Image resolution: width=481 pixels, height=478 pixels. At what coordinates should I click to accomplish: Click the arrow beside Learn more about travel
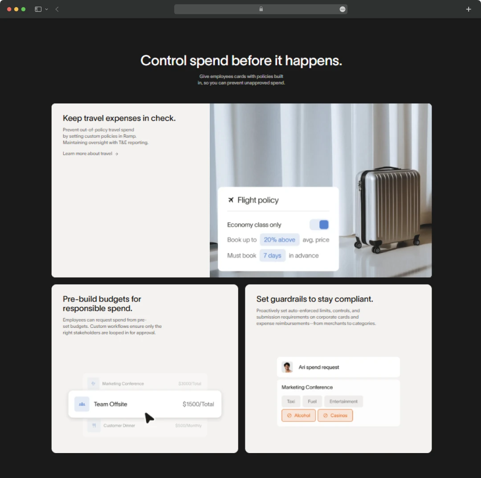coord(117,154)
